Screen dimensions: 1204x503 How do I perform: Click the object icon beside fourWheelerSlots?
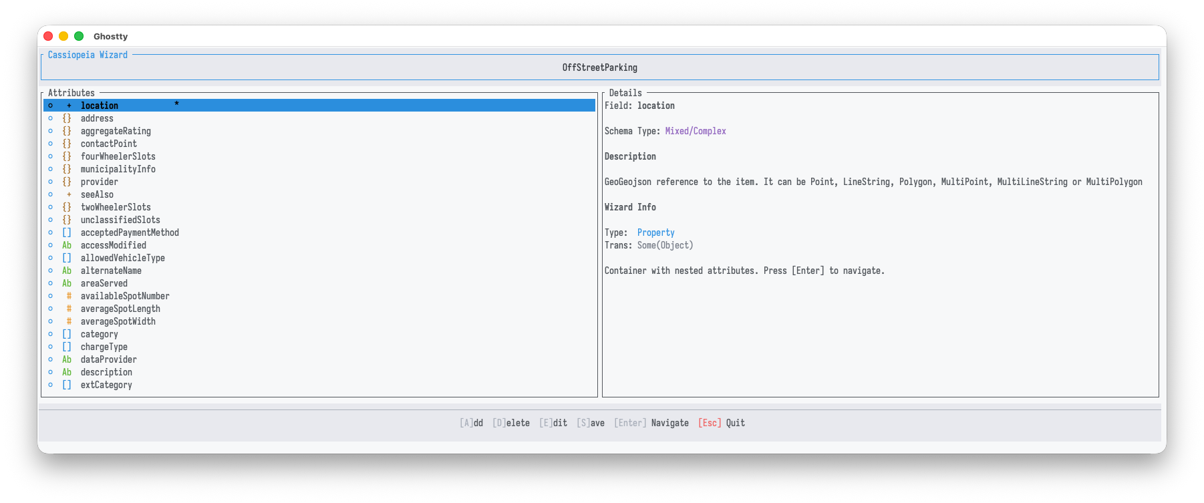pos(67,156)
